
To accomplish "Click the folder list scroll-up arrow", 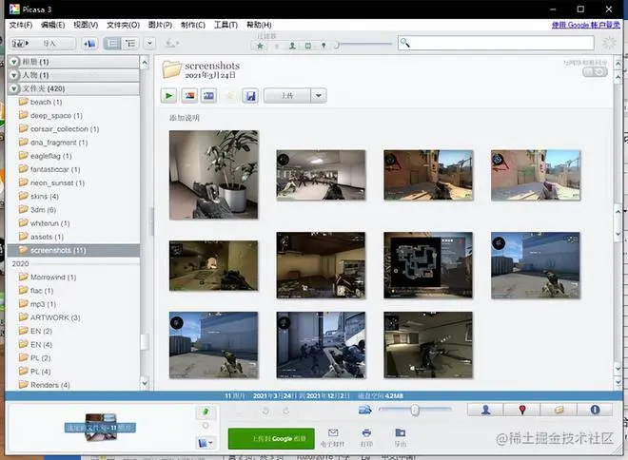I will pos(145,63).
